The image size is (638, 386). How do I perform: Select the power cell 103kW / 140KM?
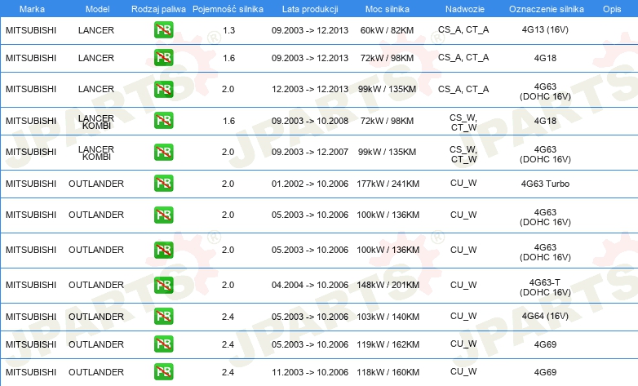click(388, 317)
